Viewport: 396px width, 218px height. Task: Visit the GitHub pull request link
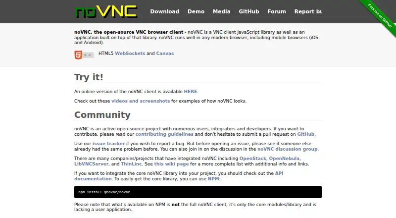pos(305,134)
